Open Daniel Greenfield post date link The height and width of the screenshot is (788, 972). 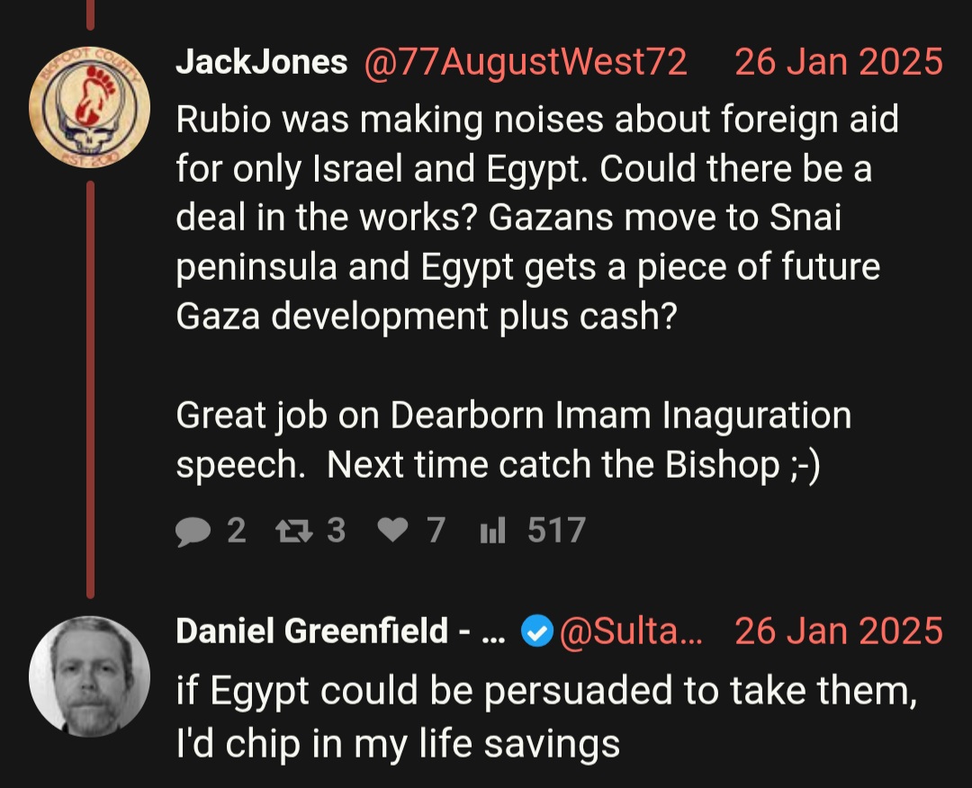click(x=839, y=631)
